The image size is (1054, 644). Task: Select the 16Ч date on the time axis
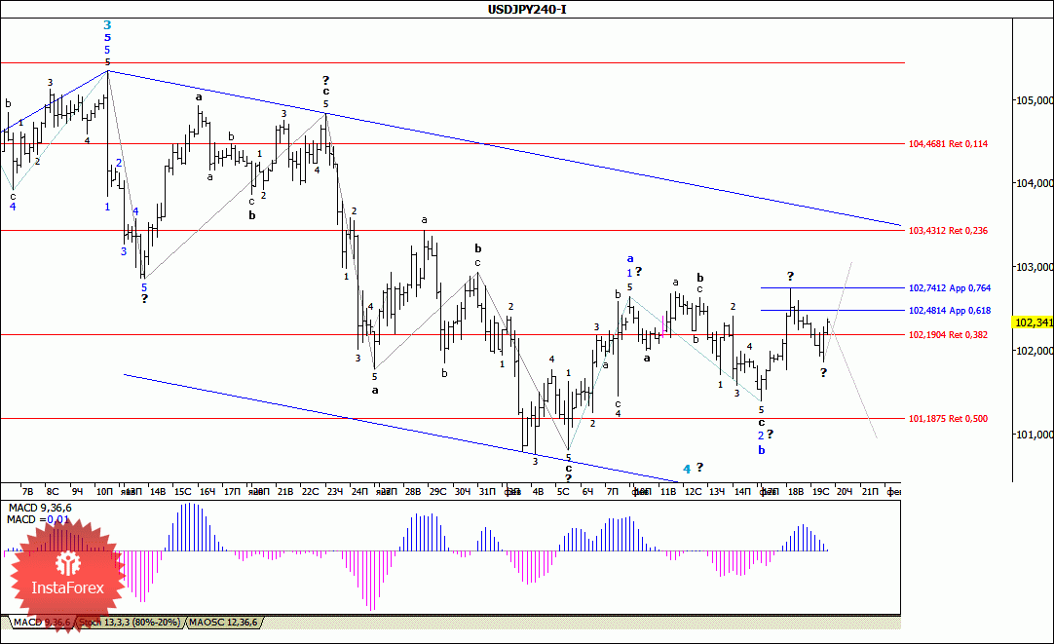[x=207, y=492]
